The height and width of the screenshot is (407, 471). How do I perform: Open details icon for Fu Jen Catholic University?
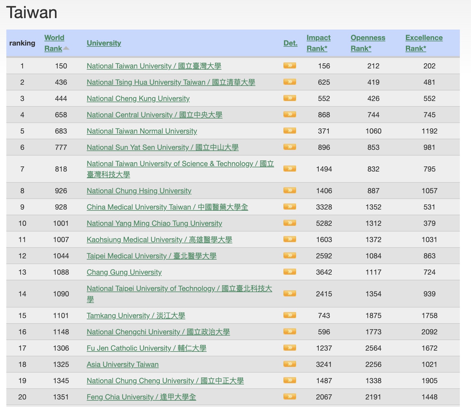pyautogui.click(x=289, y=348)
